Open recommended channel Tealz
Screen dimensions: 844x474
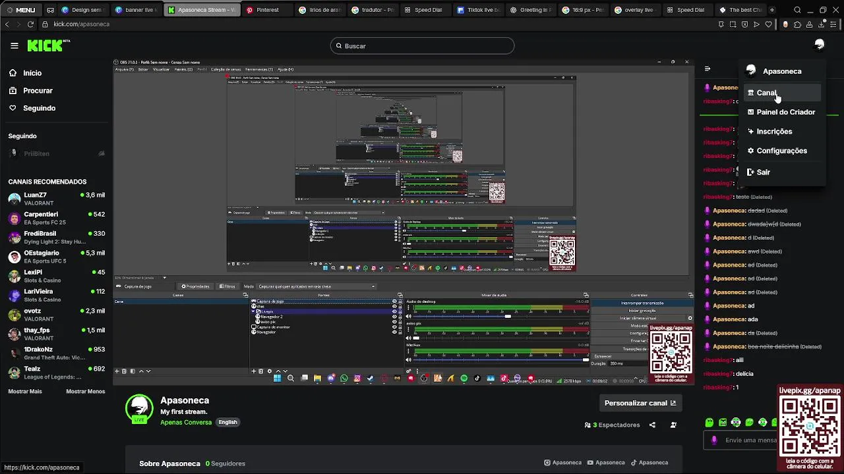tap(56, 373)
